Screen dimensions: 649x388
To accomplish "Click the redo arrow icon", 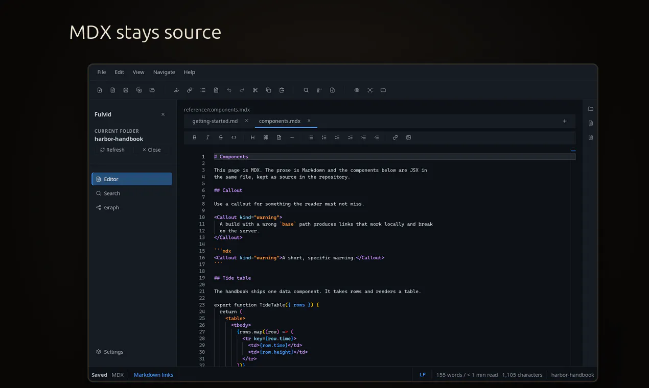I will (x=242, y=90).
